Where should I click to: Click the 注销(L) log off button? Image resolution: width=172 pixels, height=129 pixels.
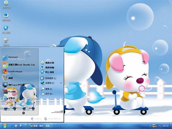pyautogui.click(x=37, y=119)
